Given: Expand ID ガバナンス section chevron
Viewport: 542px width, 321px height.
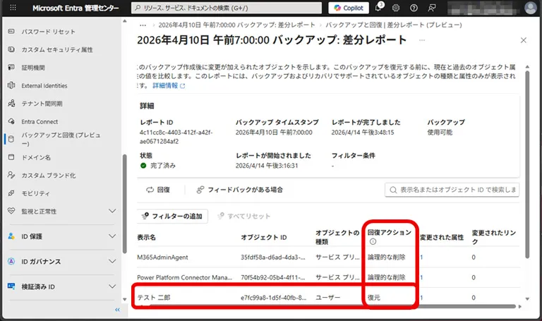Looking at the screenshot, I should (x=112, y=262).
